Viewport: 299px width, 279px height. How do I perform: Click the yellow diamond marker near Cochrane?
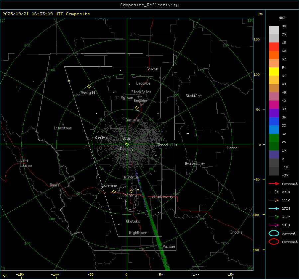[114, 191]
